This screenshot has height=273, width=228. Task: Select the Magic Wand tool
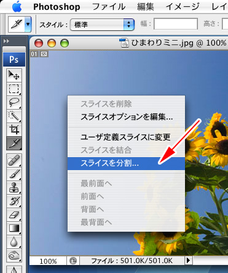[x=14, y=116]
